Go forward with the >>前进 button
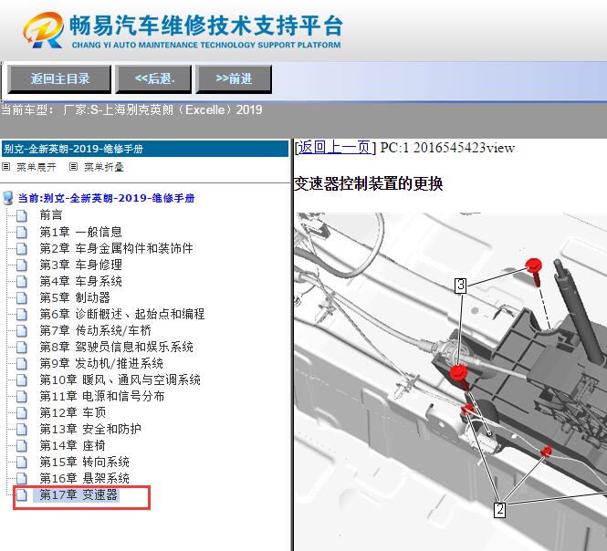The height and width of the screenshot is (551, 607). pyautogui.click(x=234, y=79)
